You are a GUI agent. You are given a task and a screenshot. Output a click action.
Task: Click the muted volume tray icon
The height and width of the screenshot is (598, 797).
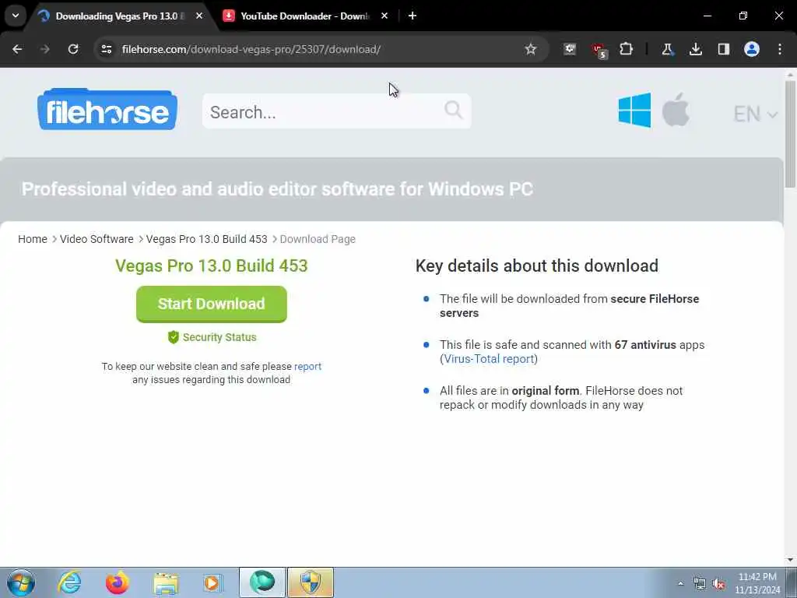[x=718, y=584]
